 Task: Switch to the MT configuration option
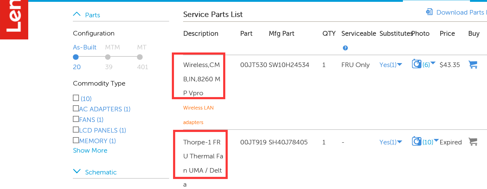click(x=140, y=57)
